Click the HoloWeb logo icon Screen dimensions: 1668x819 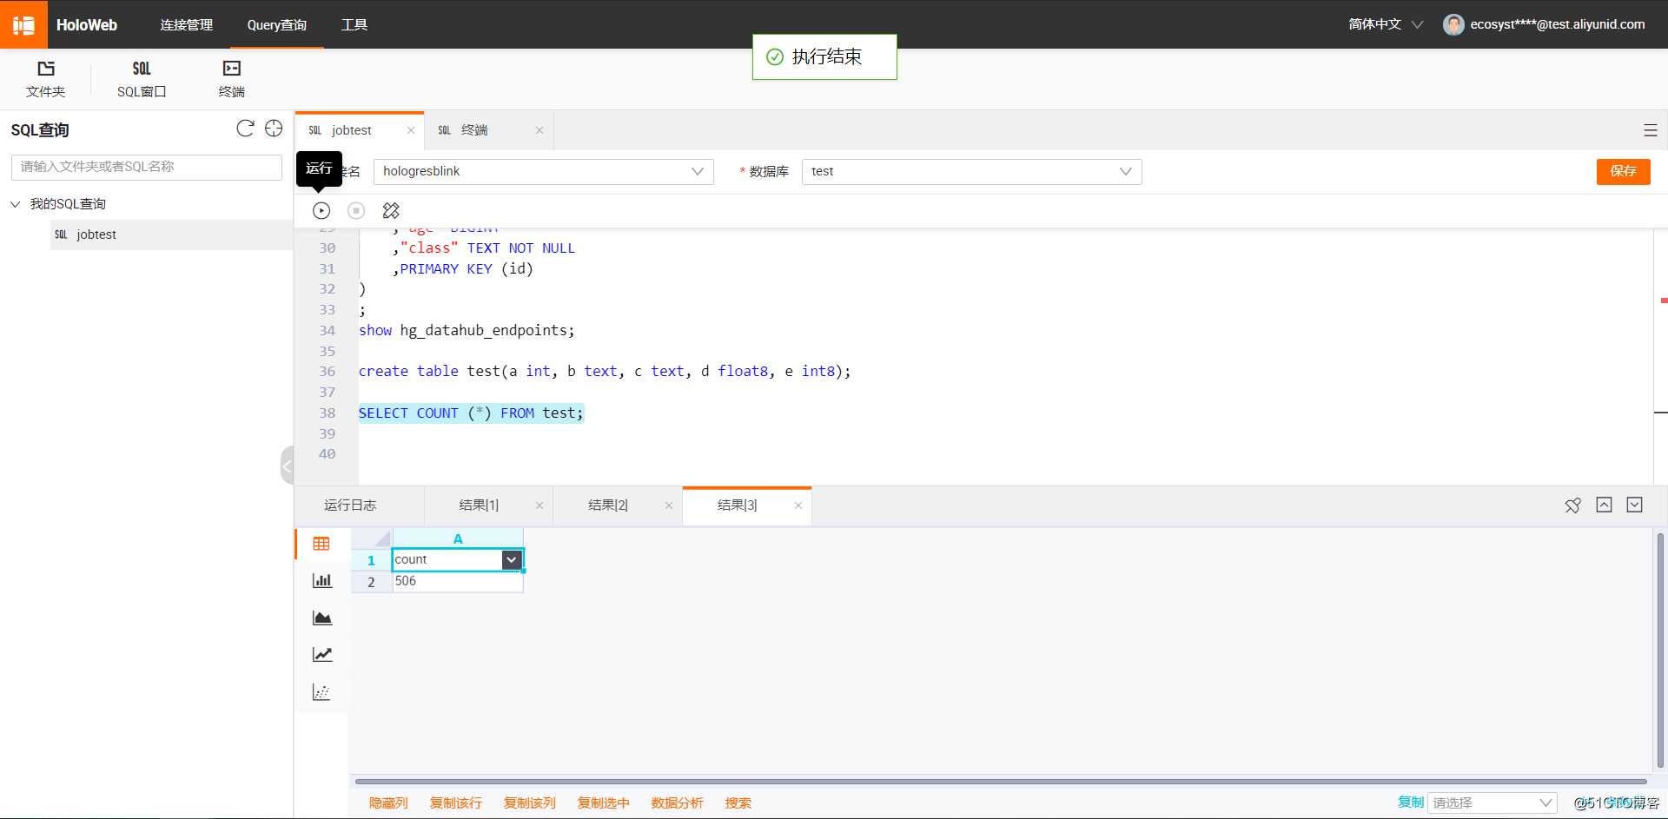23,24
